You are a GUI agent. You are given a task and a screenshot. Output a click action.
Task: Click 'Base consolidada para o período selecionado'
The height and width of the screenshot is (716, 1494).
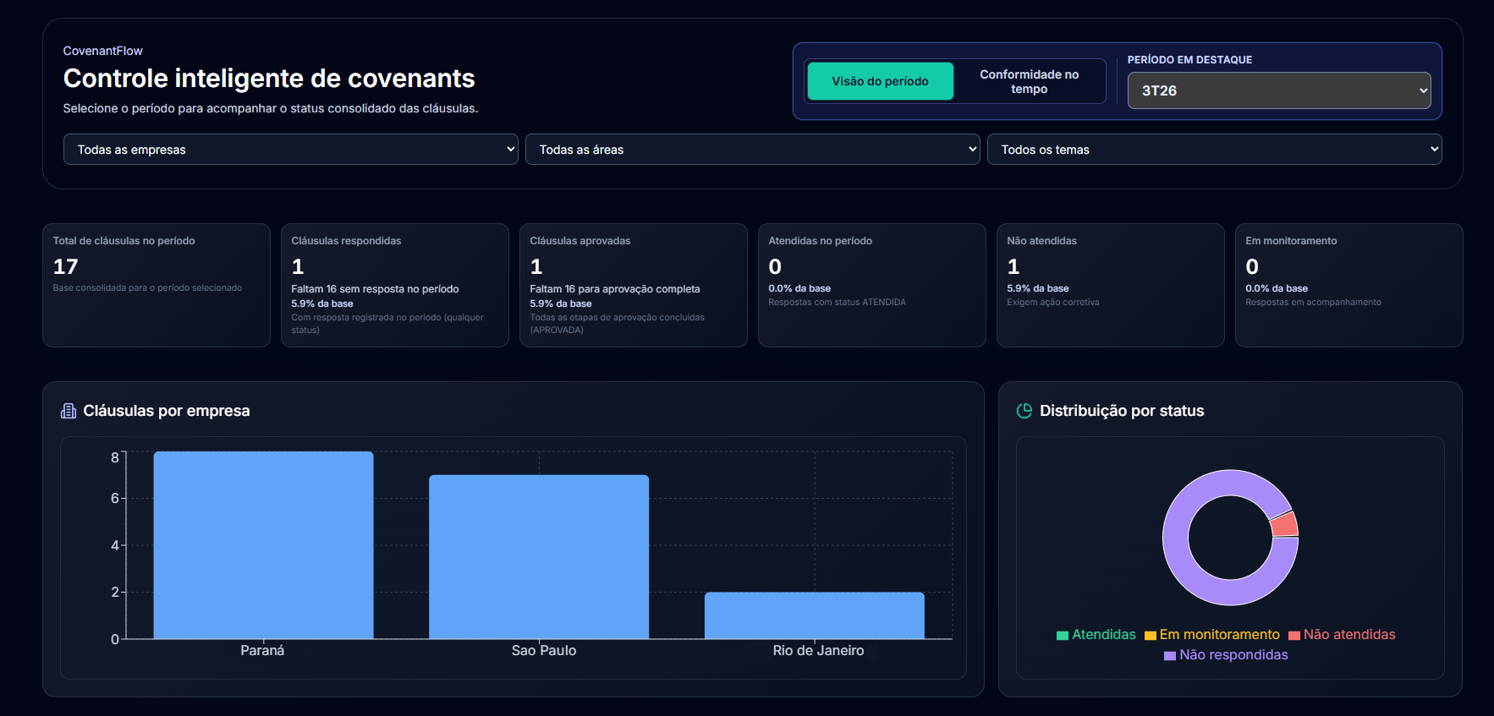[x=147, y=288]
